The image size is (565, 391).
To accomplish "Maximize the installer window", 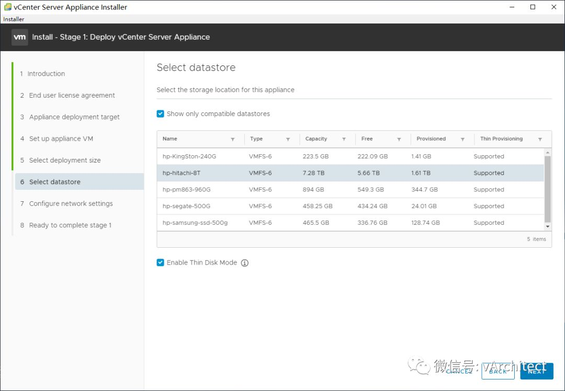I will click(533, 7).
